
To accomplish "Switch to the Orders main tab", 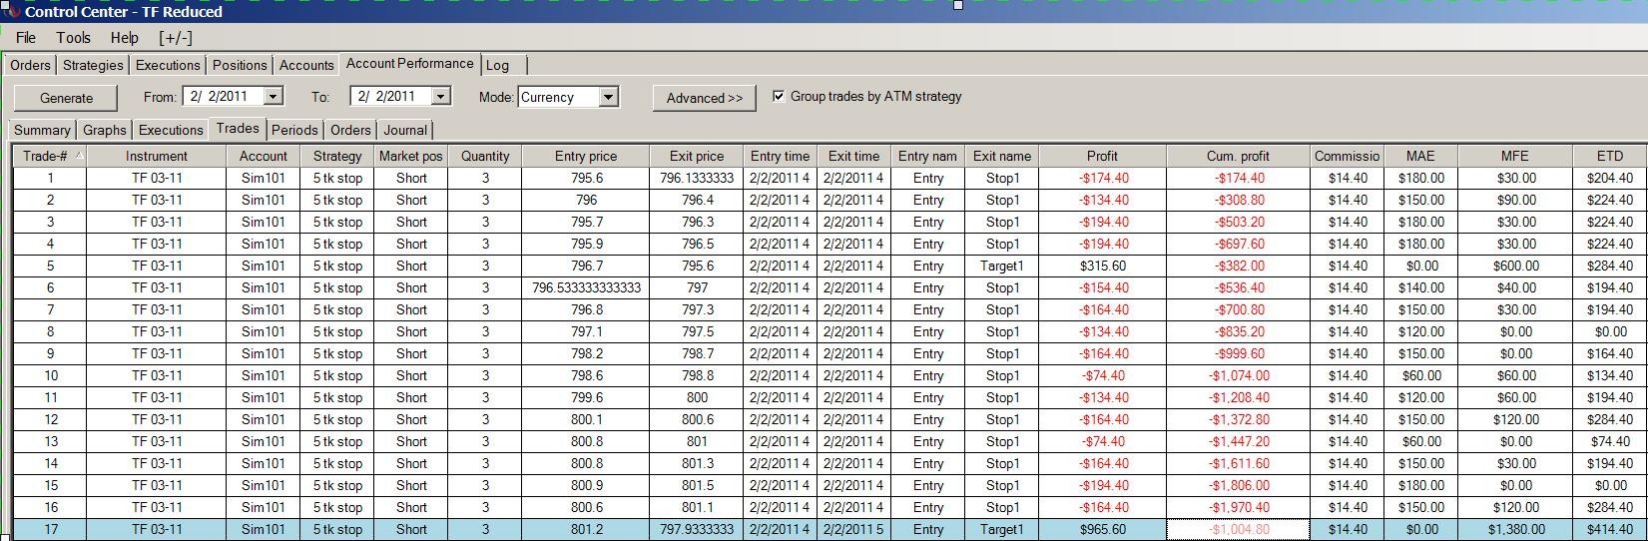I will [x=30, y=65].
